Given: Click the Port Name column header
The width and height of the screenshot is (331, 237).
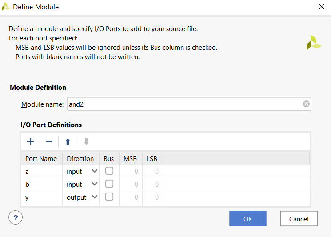Looking at the screenshot, I should pos(41,158).
